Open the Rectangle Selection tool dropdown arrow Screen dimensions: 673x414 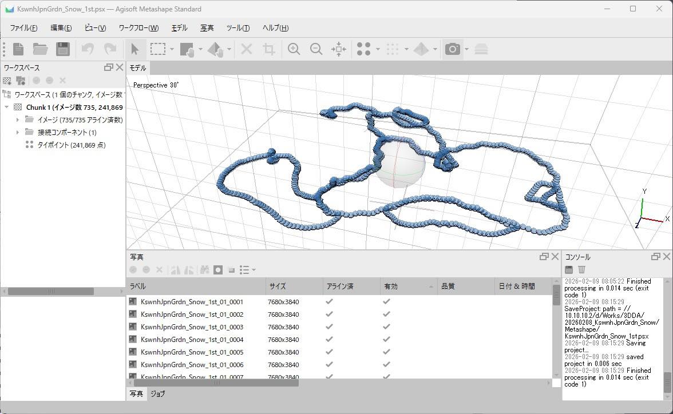click(x=172, y=49)
